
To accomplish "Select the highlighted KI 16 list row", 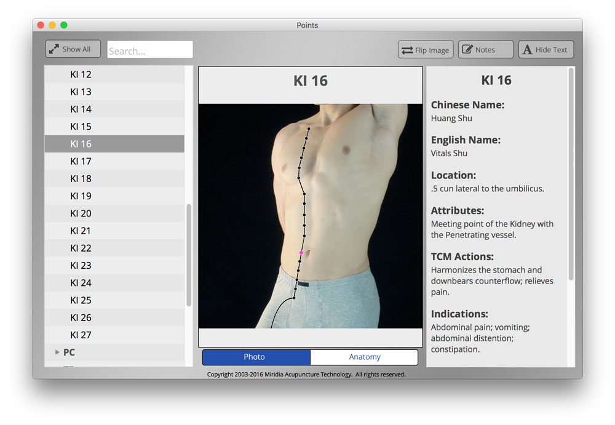I will pos(114,144).
